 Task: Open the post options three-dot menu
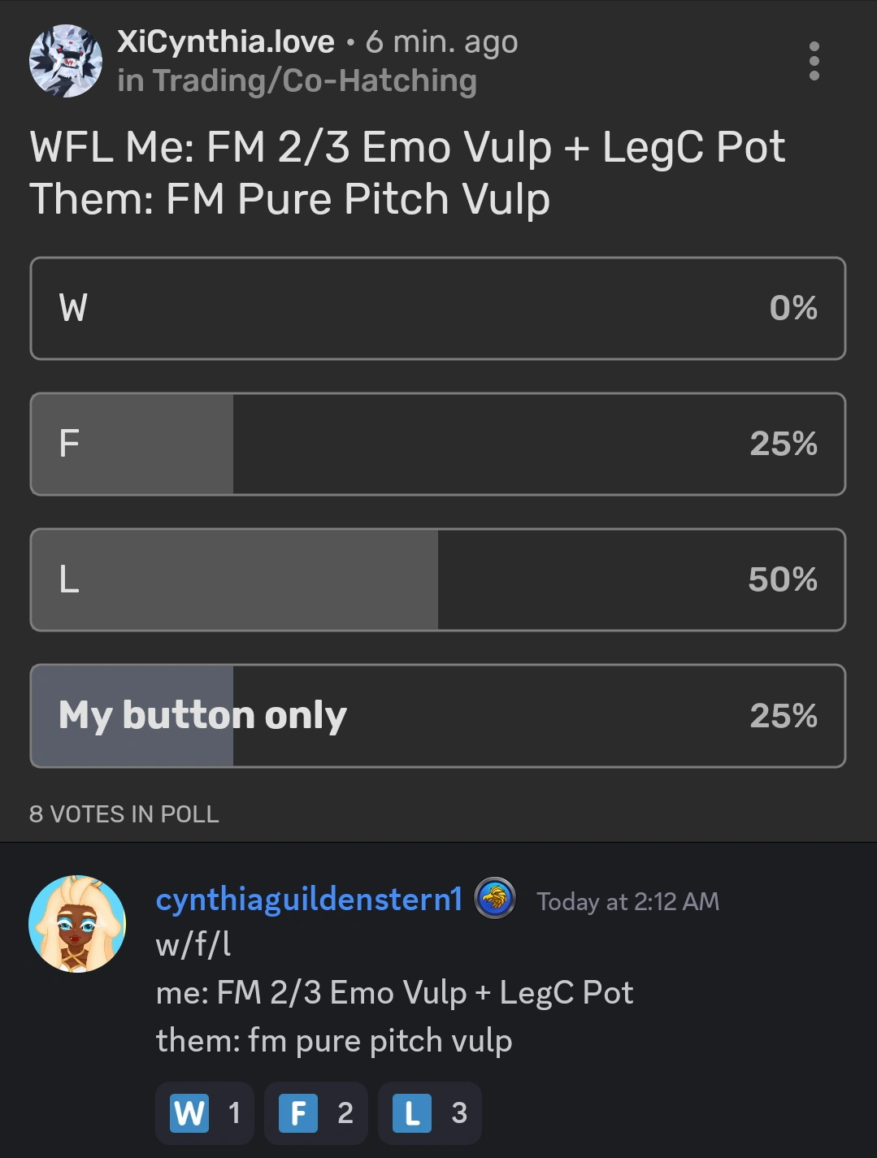tap(814, 60)
